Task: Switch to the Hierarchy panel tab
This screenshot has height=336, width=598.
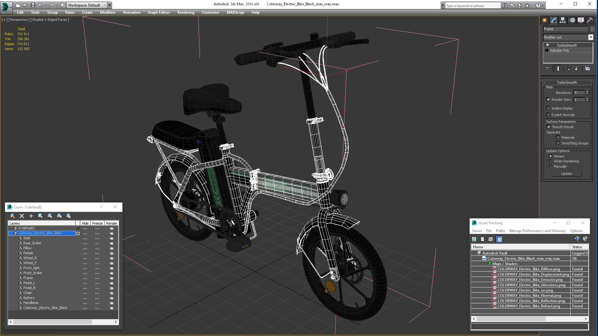Action: 562,20
